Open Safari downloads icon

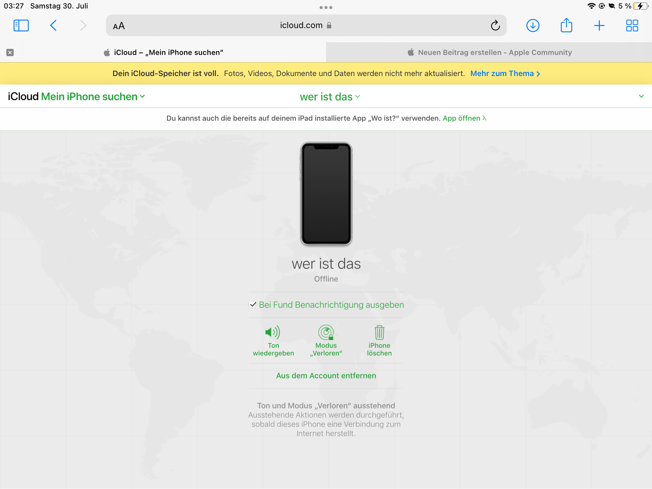[x=533, y=26]
